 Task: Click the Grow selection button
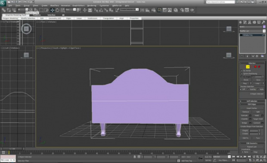[x=258, y=80]
